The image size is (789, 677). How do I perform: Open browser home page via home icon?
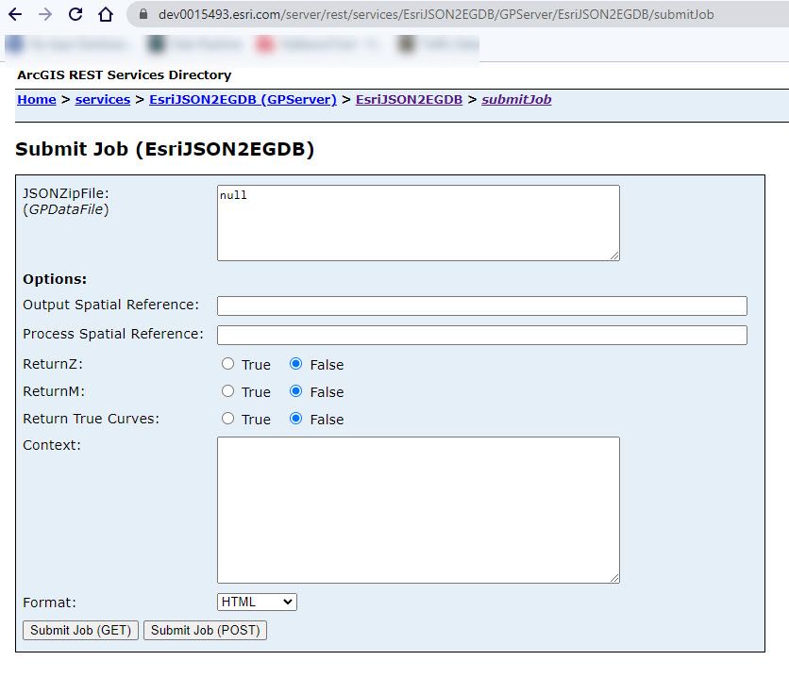(x=105, y=15)
